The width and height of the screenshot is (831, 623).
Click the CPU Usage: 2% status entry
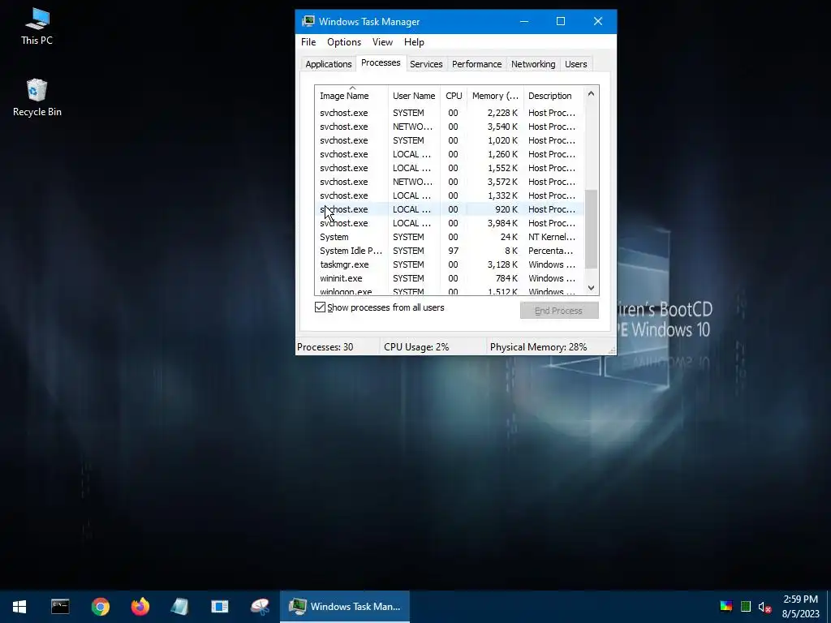point(416,347)
